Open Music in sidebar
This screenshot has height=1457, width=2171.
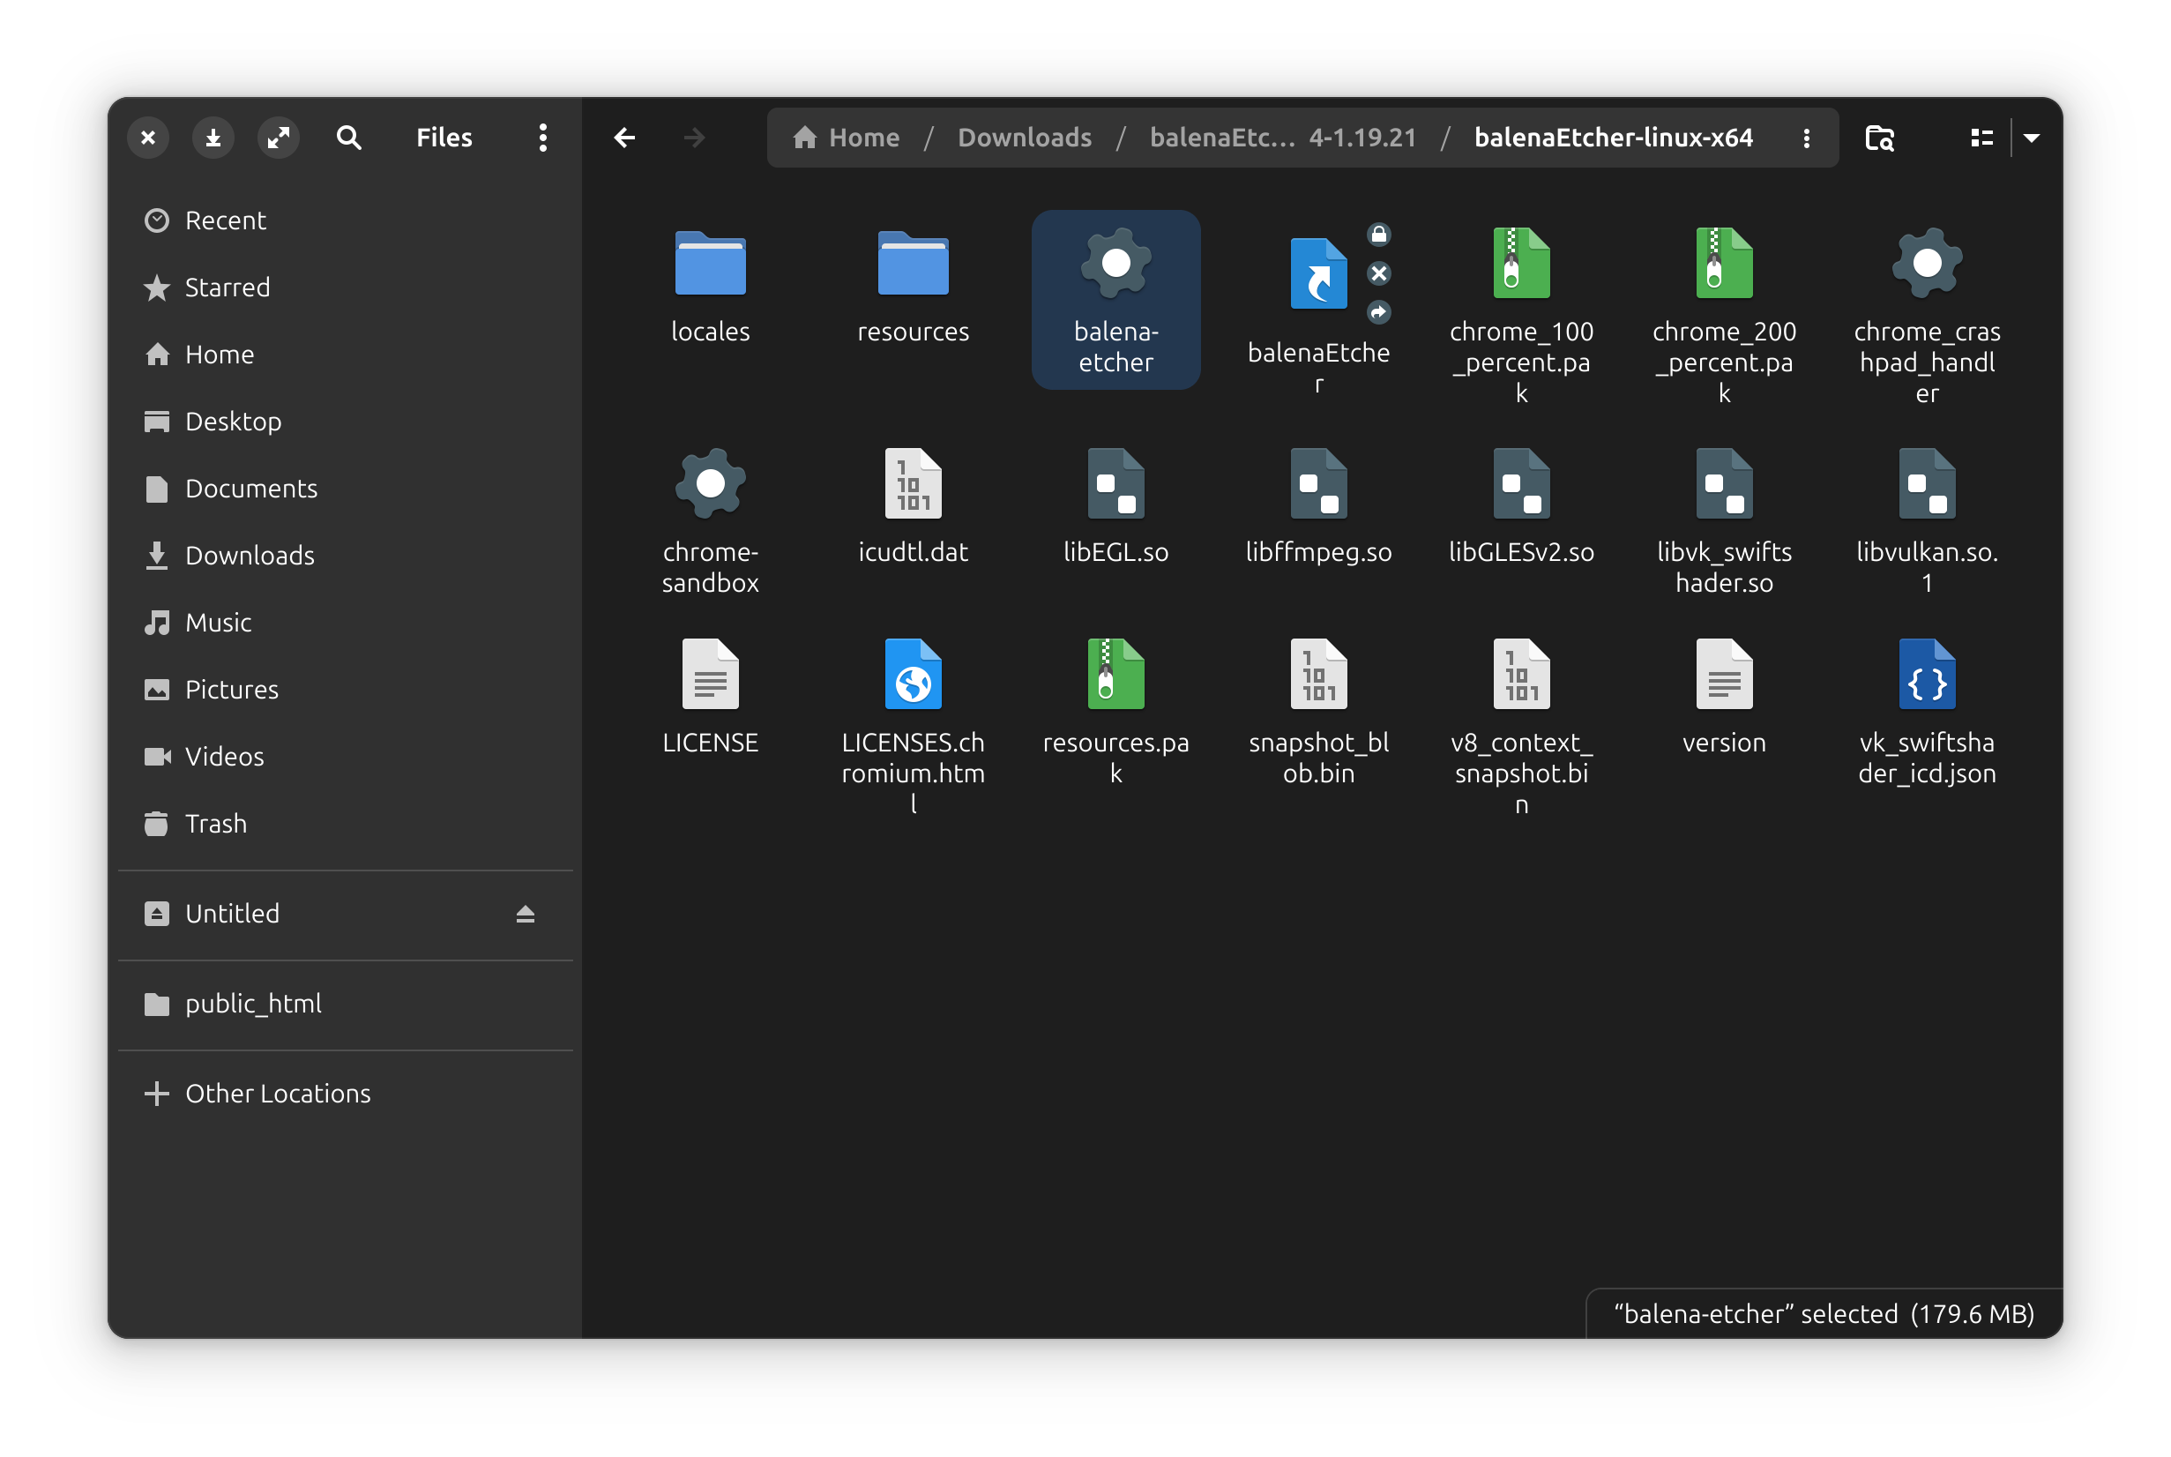pyautogui.click(x=346, y=622)
